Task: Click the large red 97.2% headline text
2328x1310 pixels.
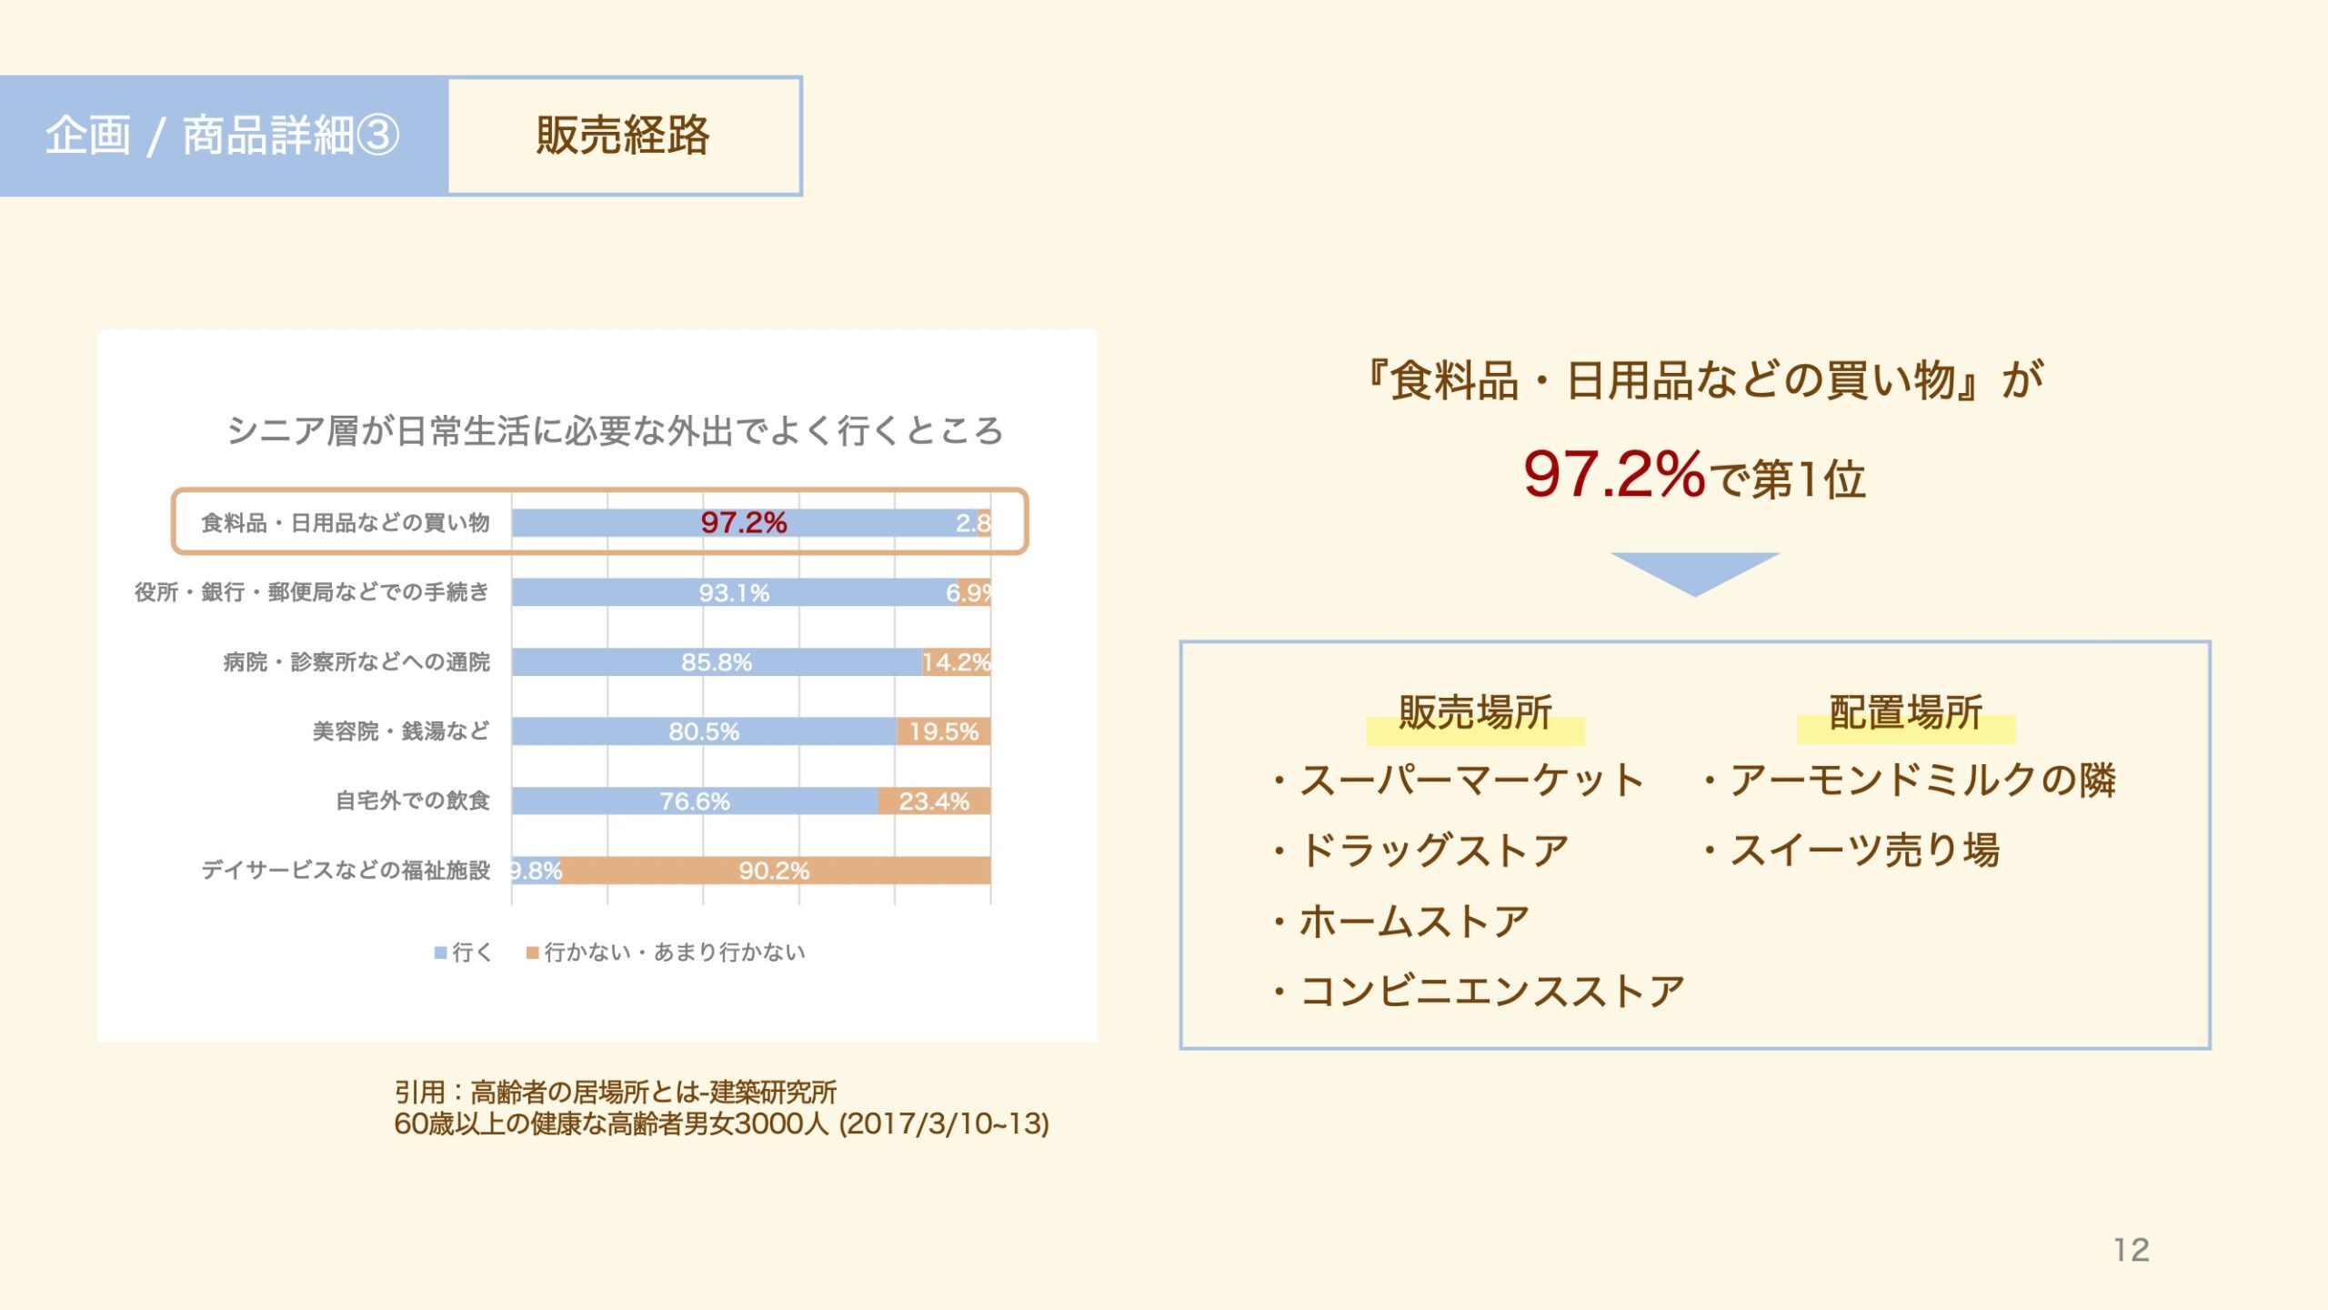Action: [x=1614, y=475]
